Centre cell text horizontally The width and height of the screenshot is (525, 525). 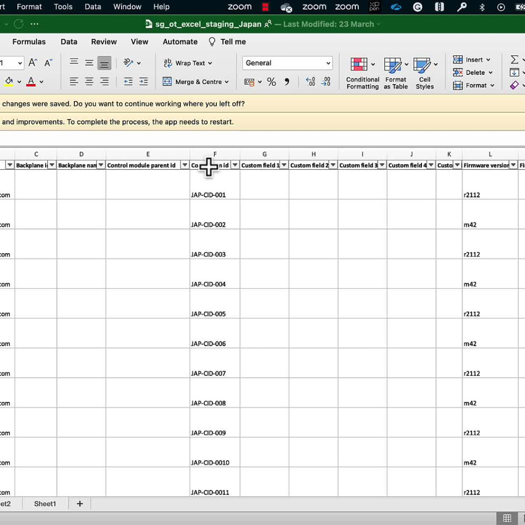point(89,82)
